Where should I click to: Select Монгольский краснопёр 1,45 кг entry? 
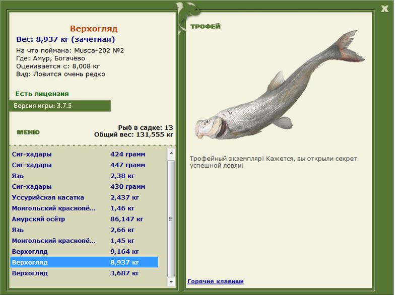(x=84, y=241)
